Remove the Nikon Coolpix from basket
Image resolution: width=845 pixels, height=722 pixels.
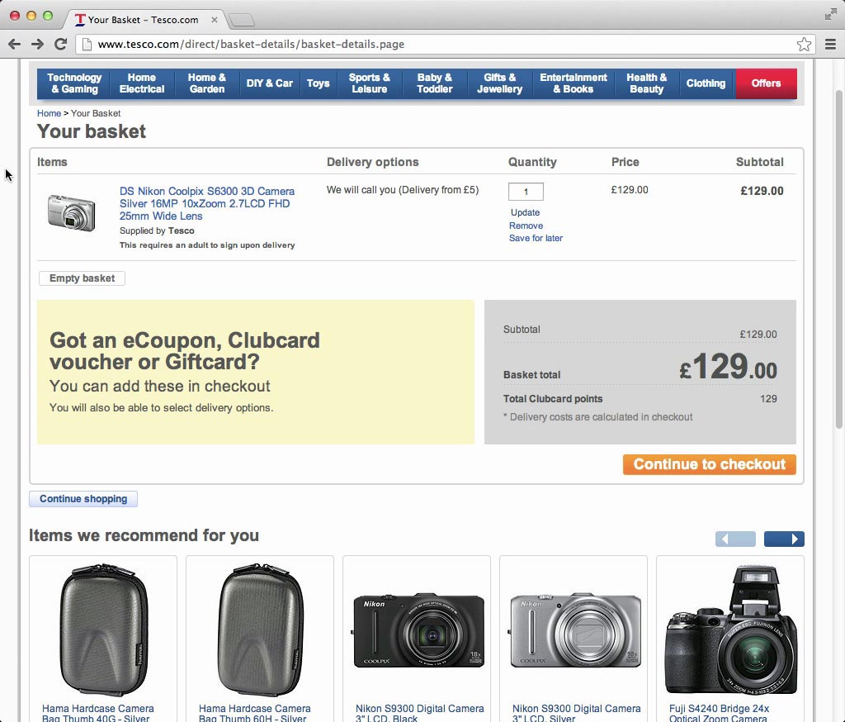[x=526, y=226]
